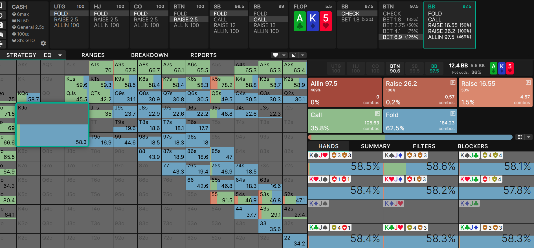This screenshot has height=248, width=534.
Task: Open the dropdown beside the grid layout icon
Action: click(529, 137)
